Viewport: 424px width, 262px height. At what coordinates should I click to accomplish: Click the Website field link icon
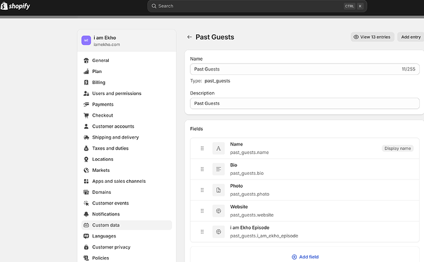(x=218, y=210)
